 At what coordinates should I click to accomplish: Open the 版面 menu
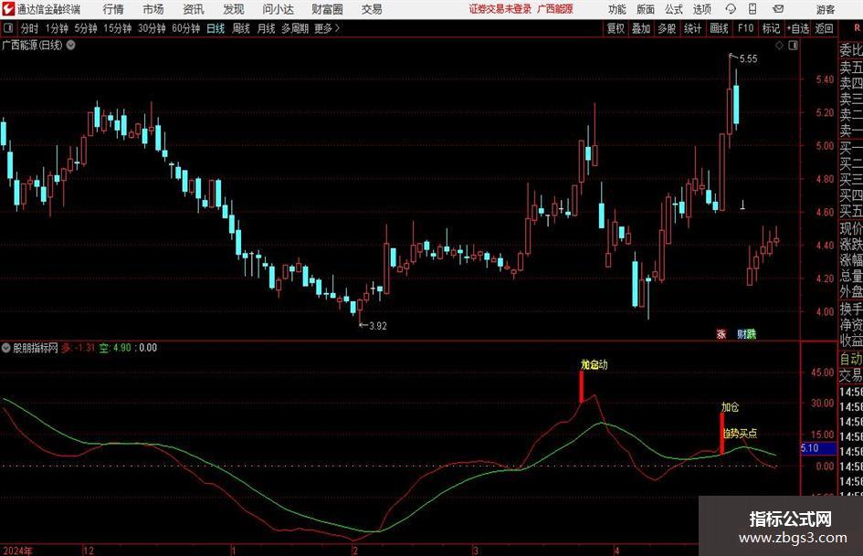coord(646,9)
